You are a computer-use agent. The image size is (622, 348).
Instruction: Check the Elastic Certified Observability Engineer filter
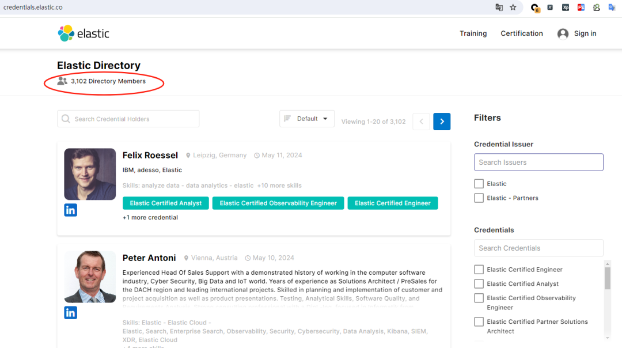click(479, 298)
